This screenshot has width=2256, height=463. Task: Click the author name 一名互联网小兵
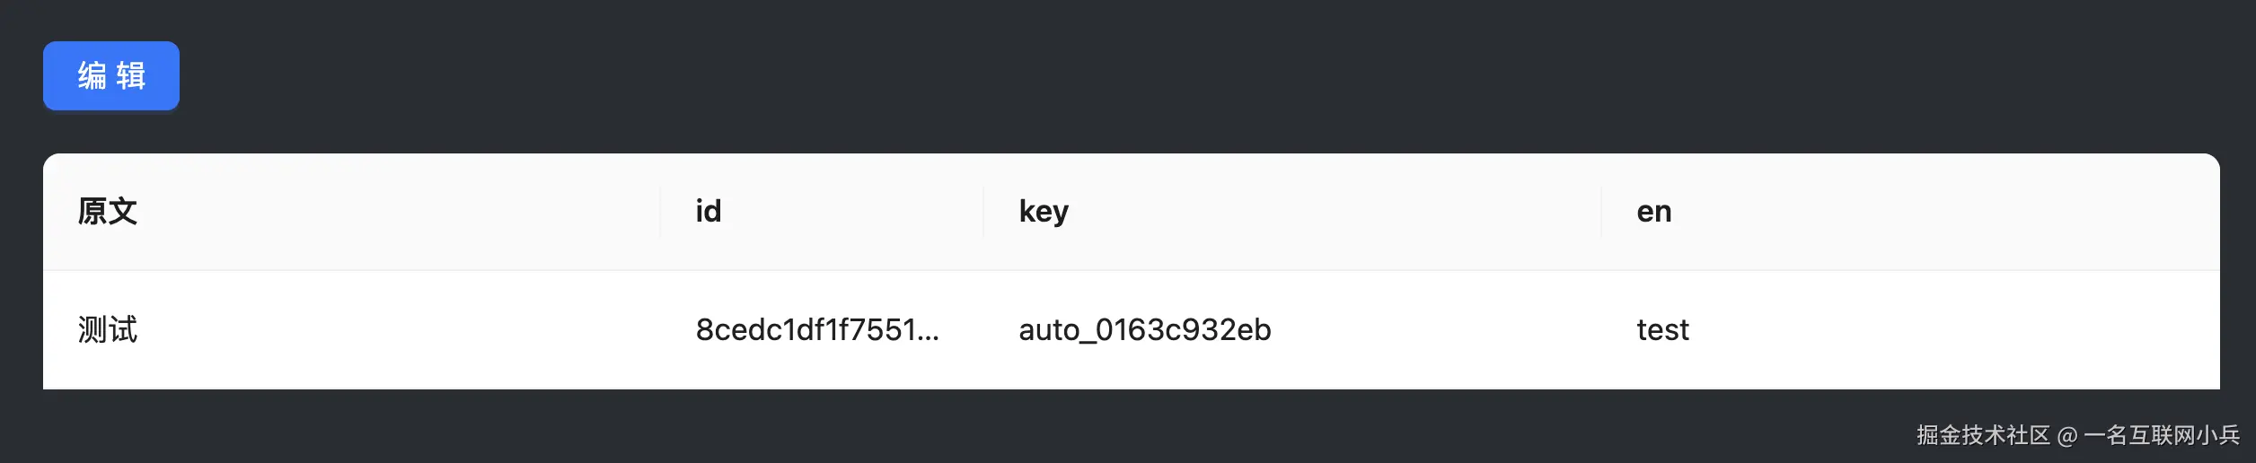tap(2161, 435)
